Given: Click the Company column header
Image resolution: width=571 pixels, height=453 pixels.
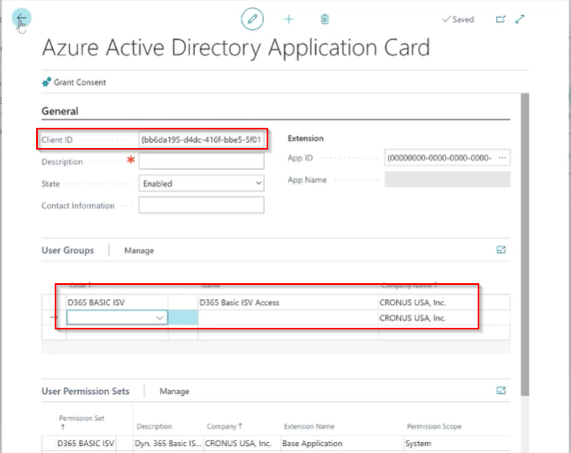Looking at the screenshot, I should [225, 426].
